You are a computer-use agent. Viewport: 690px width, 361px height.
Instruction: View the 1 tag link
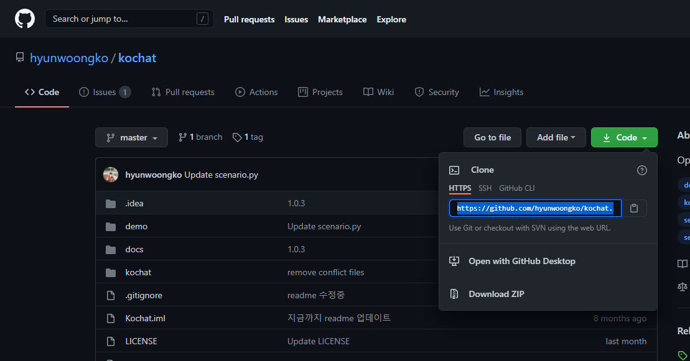point(248,137)
